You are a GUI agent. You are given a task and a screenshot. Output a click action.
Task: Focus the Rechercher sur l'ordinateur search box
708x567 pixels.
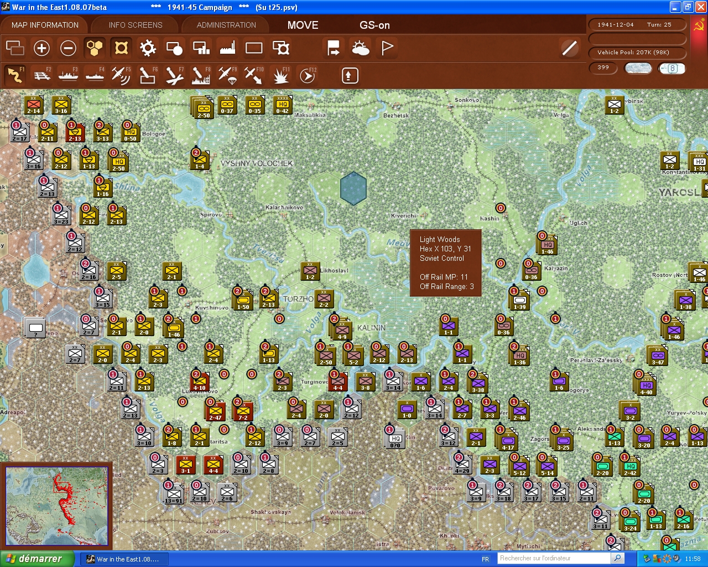[x=555, y=558]
